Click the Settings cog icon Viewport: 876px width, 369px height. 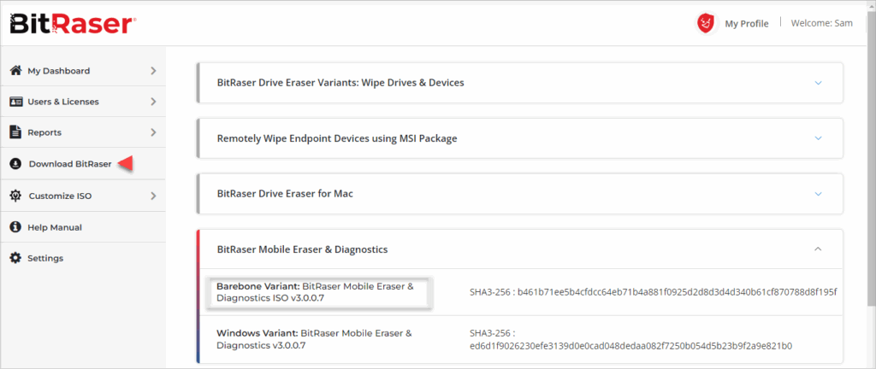tap(16, 258)
